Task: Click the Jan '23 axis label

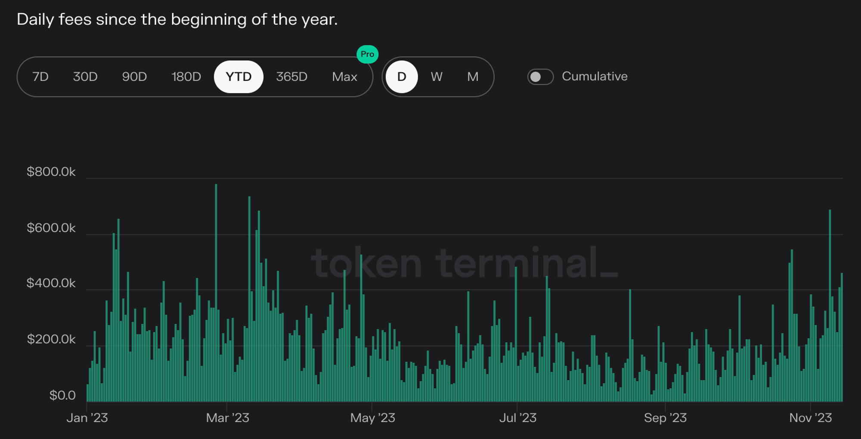Action: point(87,418)
